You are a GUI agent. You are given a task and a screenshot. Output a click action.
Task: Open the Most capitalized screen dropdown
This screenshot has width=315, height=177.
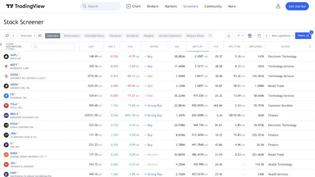point(282,36)
